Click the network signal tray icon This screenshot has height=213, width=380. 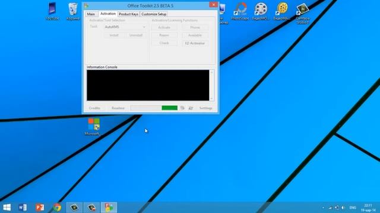(330, 208)
